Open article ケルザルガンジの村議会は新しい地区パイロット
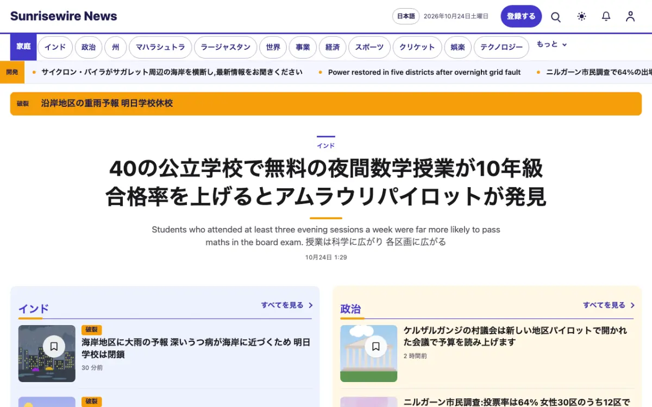This screenshot has height=407, width=652. (515, 336)
